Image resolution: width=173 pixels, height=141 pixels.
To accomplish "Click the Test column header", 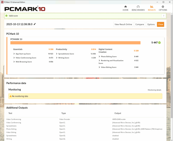I will (10, 113).
